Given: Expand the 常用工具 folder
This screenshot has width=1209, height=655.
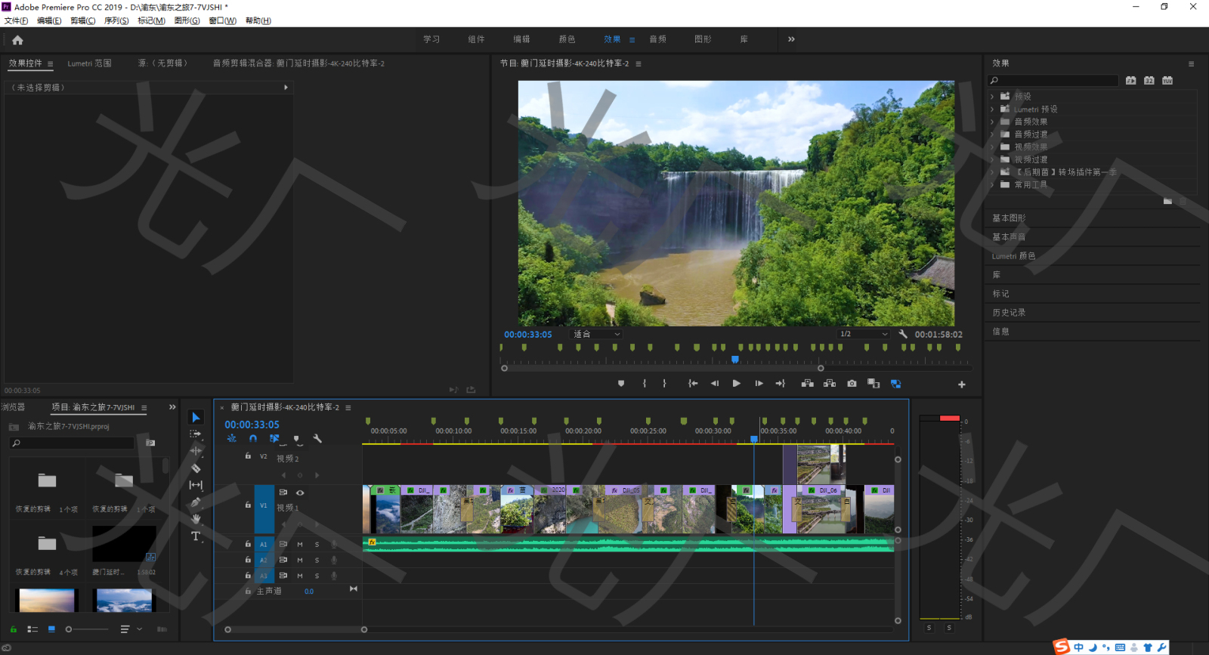Looking at the screenshot, I should click(992, 184).
